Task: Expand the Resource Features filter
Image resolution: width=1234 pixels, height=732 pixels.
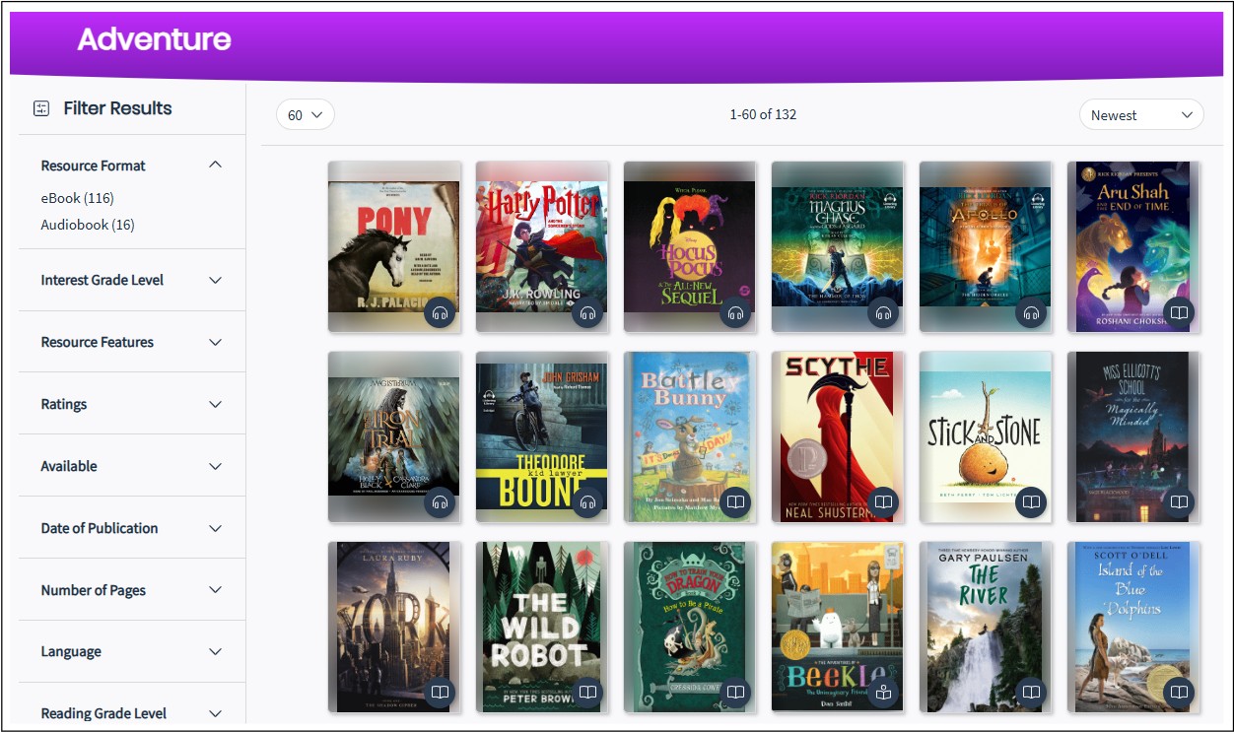Action: pyautogui.click(x=216, y=342)
